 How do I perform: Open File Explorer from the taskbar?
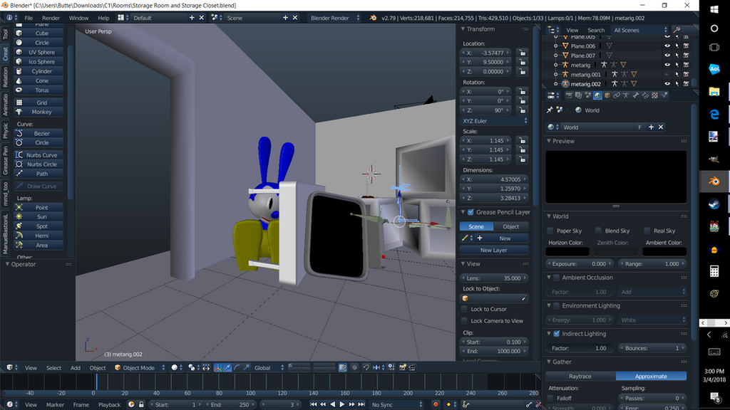click(714, 92)
